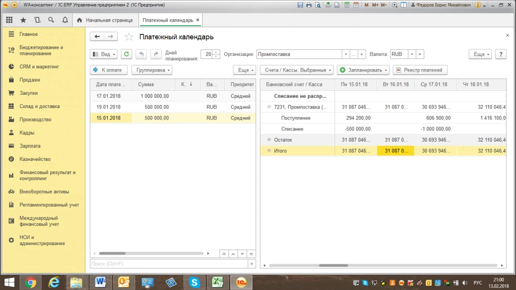The width and height of the screenshot is (516, 290).
Task: Open the Группировка dropdown
Action: (x=152, y=70)
